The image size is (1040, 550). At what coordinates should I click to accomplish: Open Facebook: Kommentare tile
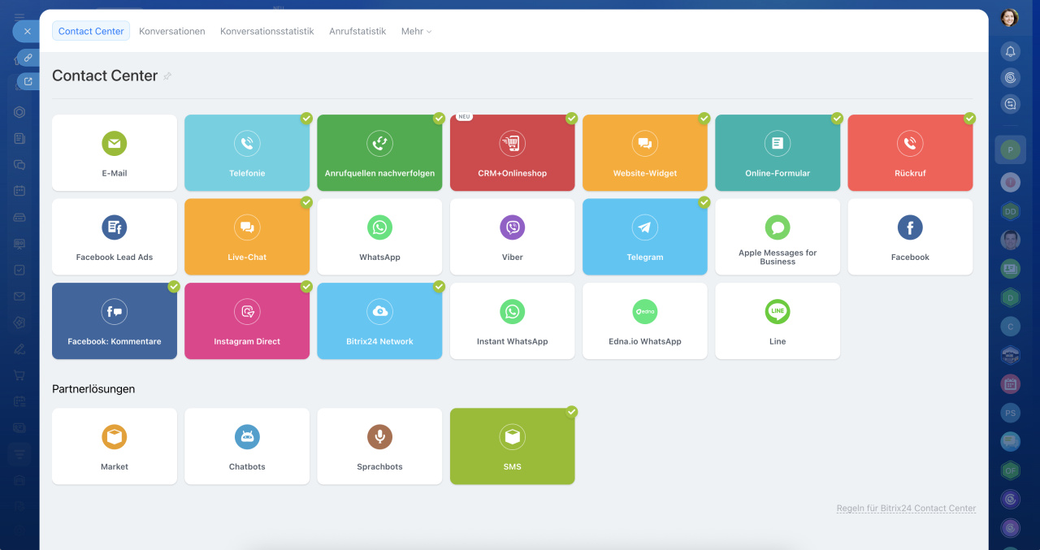(115, 321)
